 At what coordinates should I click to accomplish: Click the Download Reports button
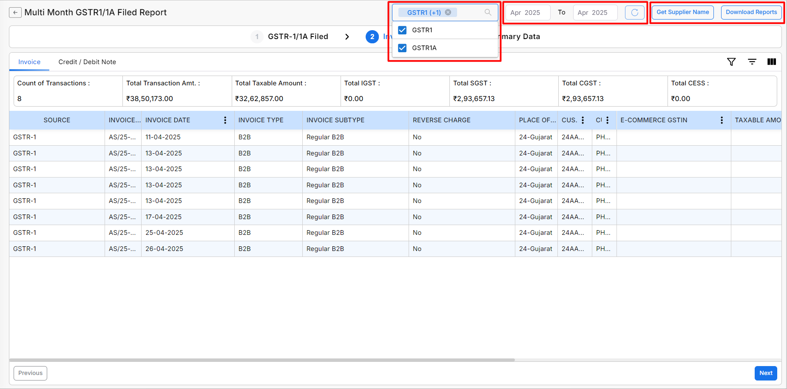751,12
